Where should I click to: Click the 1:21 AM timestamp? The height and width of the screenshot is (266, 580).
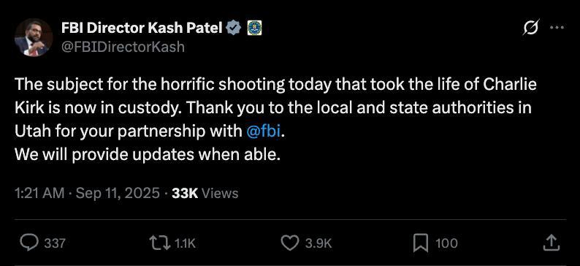click(39, 194)
